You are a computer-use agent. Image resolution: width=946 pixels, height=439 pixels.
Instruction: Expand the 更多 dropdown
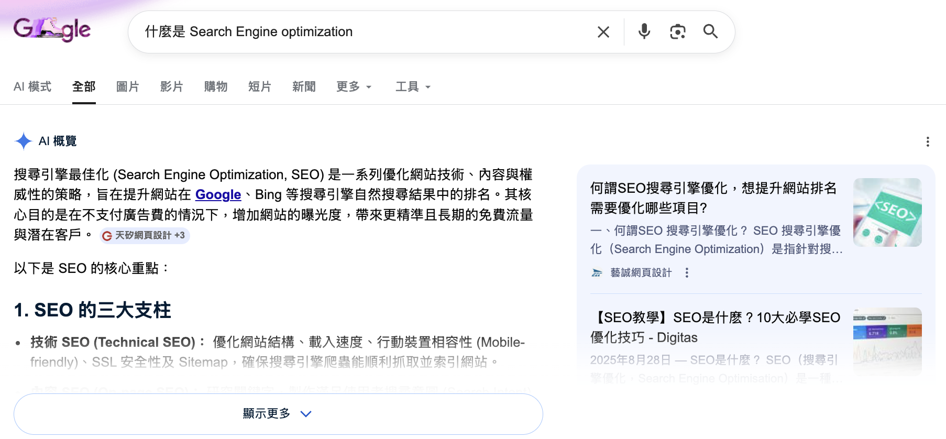tap(354, 86)
